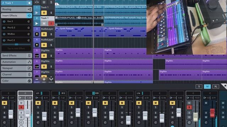Delete the track with the minus DELETE button
Image resolution: width=227 pixels, height=127 pixels.
pyautogui.click(x=37, y=80)
